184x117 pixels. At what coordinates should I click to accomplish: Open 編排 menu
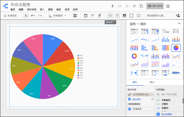pos(59,10)
